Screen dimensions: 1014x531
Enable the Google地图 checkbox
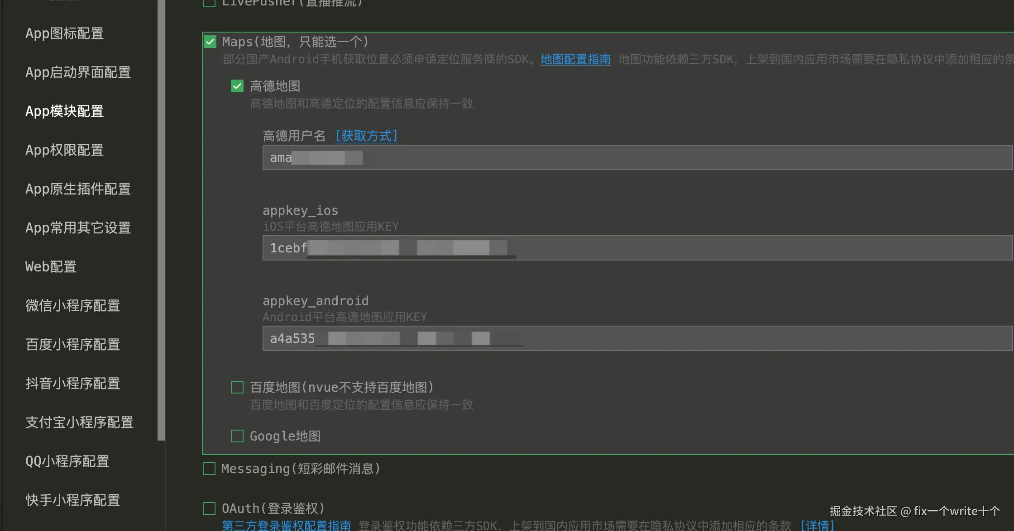tap(237, 436)
